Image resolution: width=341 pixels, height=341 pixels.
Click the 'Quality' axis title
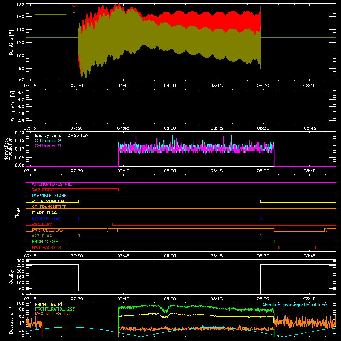[x=12, y=277]
